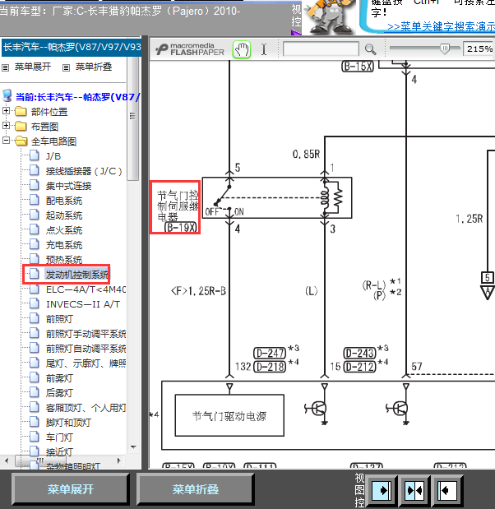Image resolution: width=495 pixels, height=509 pixels.
Task: Click the page icon next to 充电系统
Action: (x=34, y=244)
